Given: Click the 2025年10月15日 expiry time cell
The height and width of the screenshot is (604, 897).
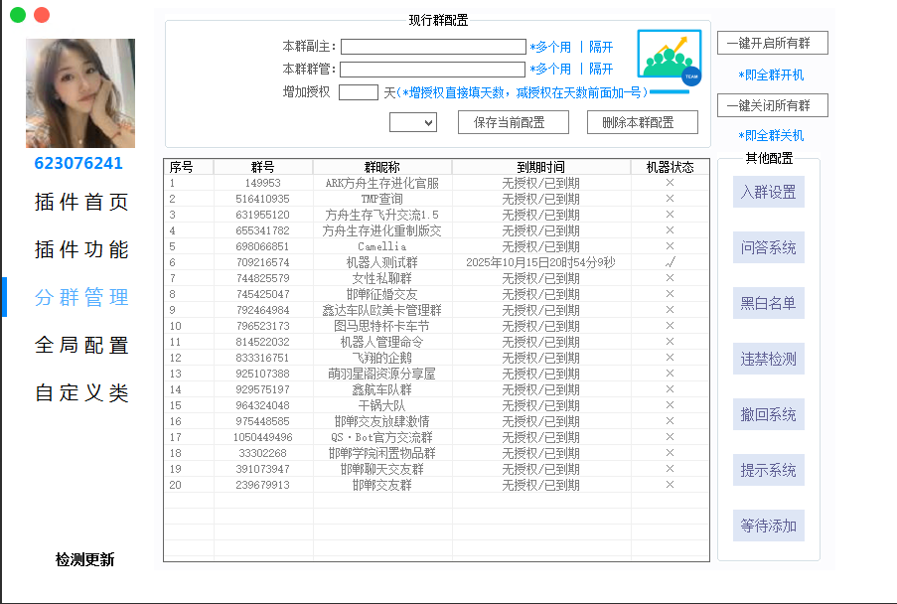Looking at the screenshot, I should tap(540, 262).
